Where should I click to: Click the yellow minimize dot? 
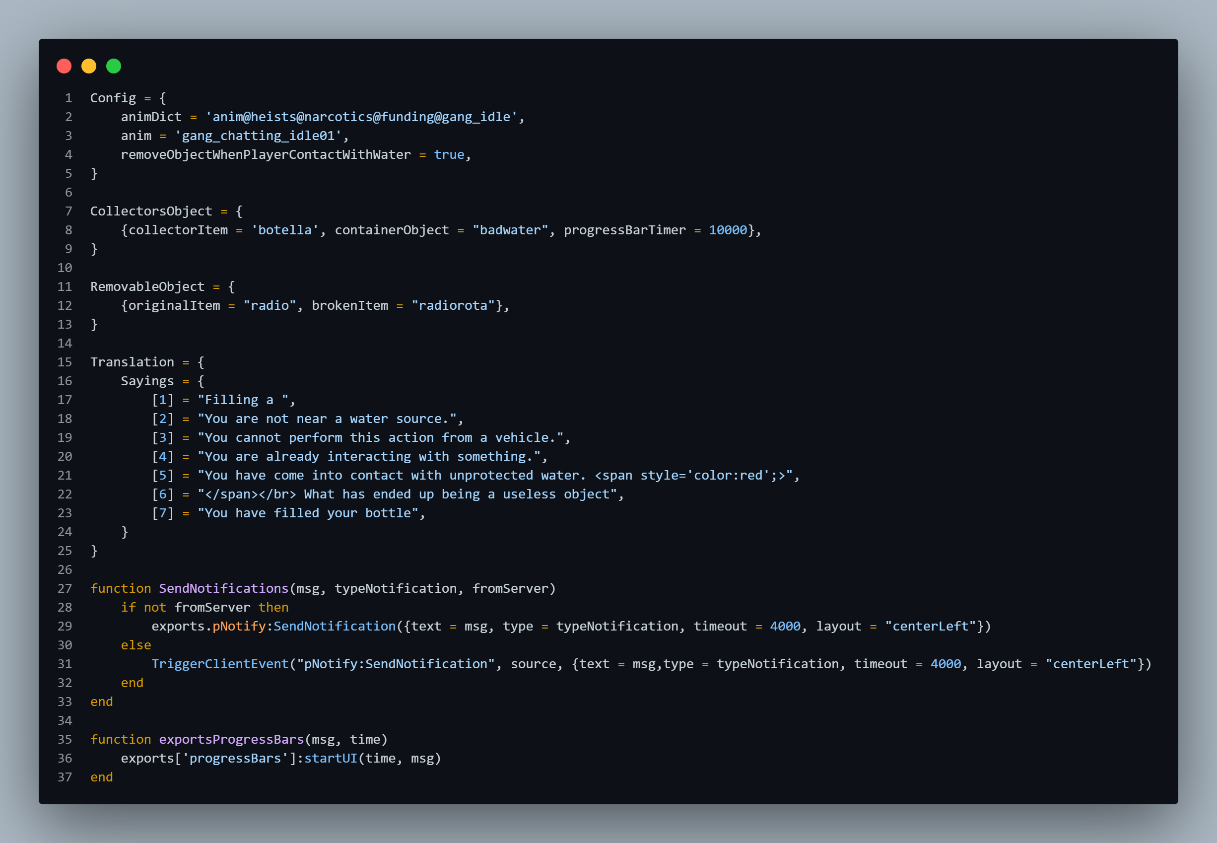click(89, 66)
